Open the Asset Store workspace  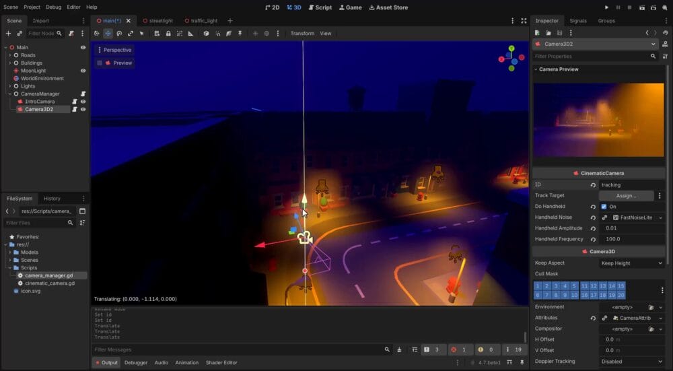coord(388,7)
